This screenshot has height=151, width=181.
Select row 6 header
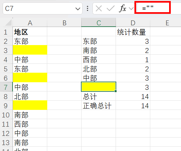(6, 78)
